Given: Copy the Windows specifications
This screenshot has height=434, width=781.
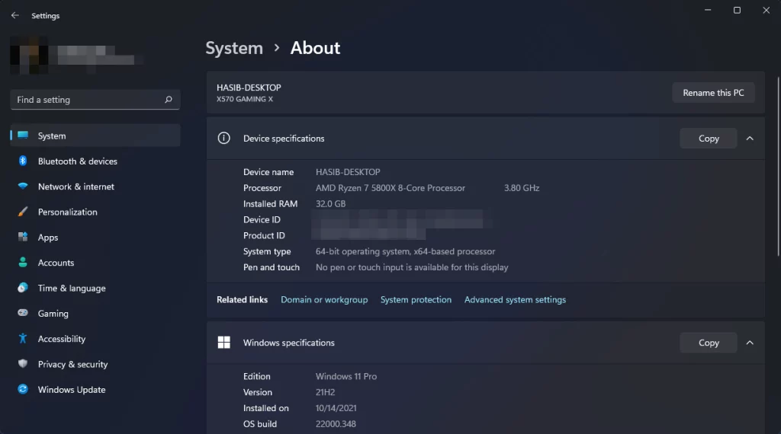Looking at the screenshot, I should click(709, 343).
